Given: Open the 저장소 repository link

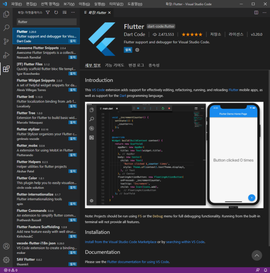Looking at the screenshot, I should tap(216, 34).
